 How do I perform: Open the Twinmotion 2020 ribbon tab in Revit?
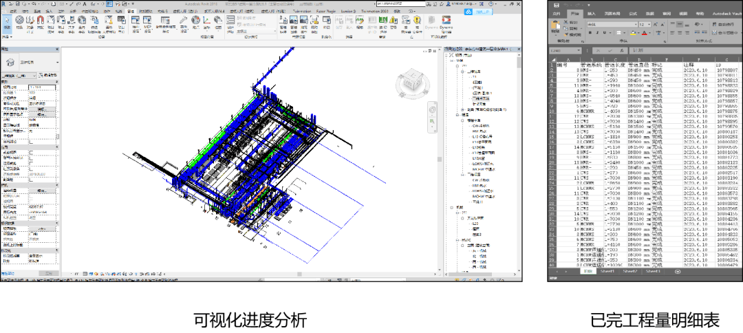click(375, 11)
